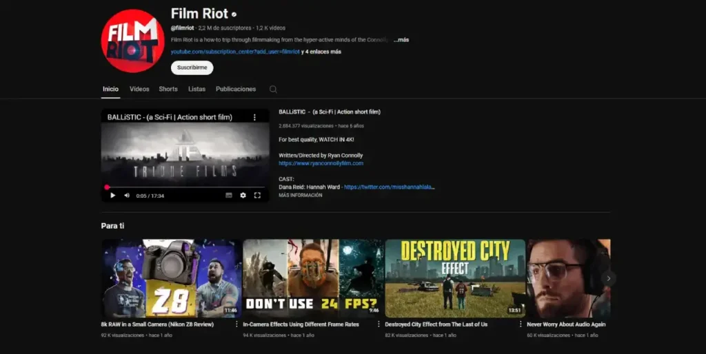Click the '2,2 M de suscriptores' text
The width and height of the screenshot is (706, 354).
[225, 28]
